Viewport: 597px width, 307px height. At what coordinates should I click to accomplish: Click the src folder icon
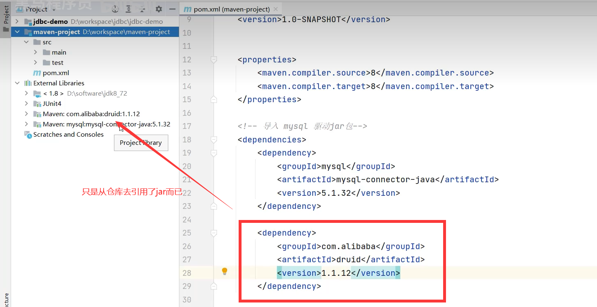(x=37, y=42)
